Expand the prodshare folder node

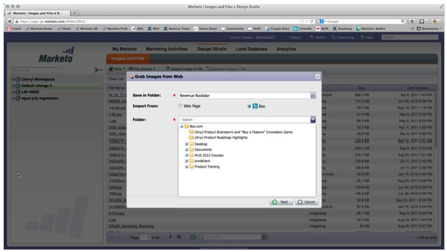tap(186, 161)
